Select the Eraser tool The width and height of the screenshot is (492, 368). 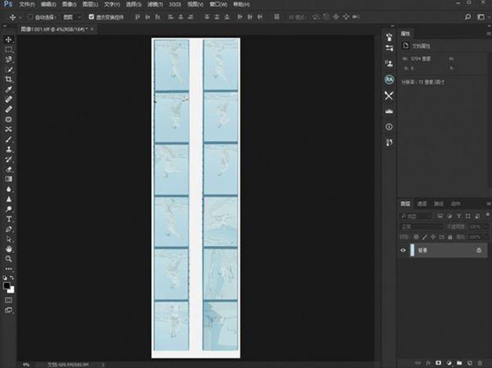[8, 170]
